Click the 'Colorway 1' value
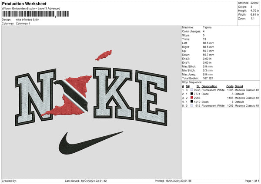 coord(23,23)
